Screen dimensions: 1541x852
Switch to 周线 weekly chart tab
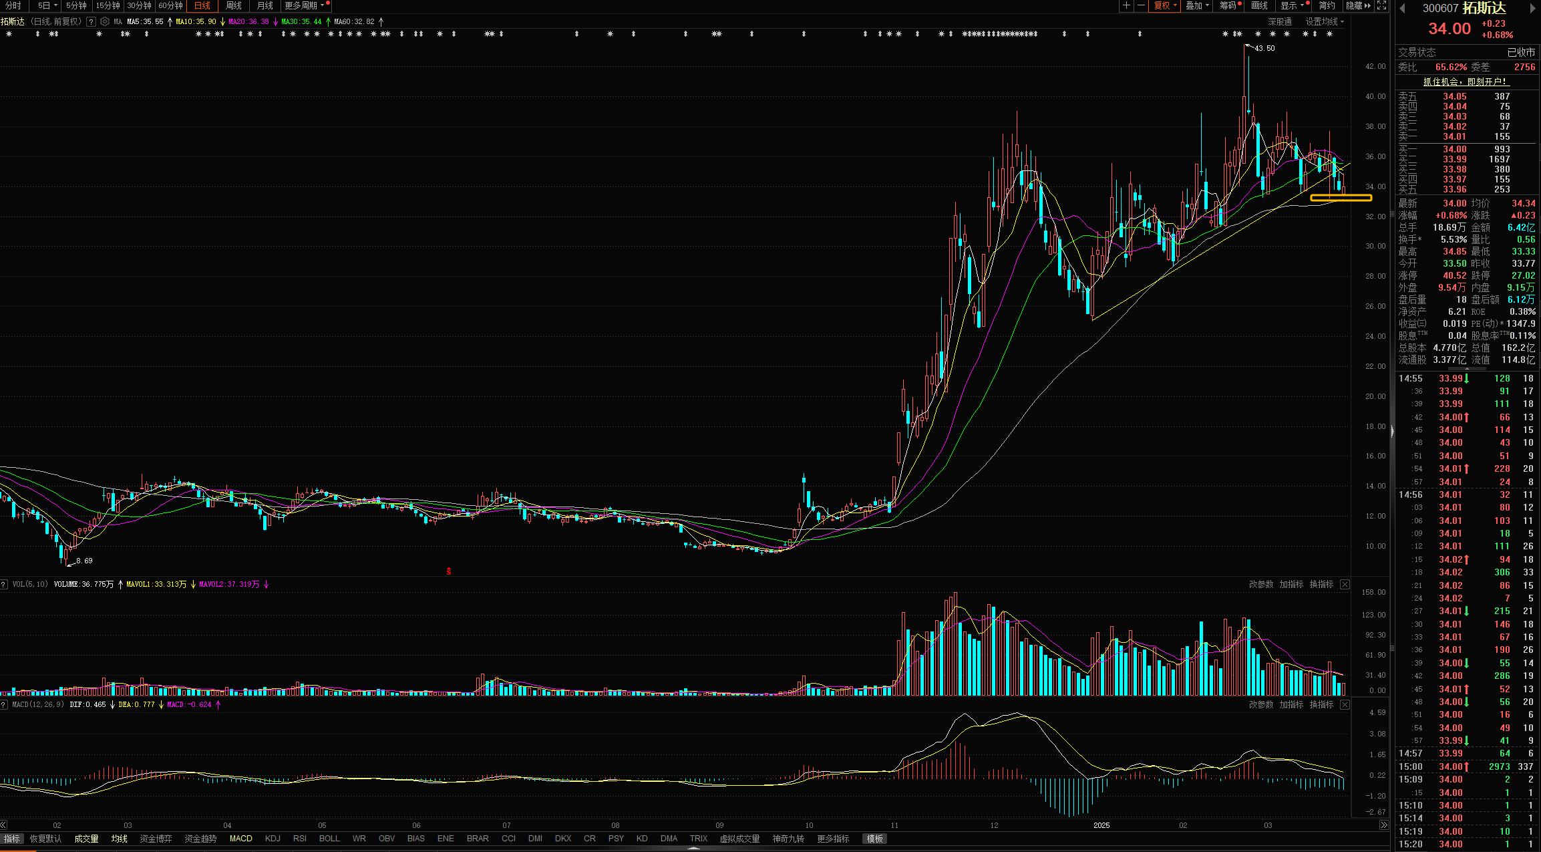click(234, 5)
